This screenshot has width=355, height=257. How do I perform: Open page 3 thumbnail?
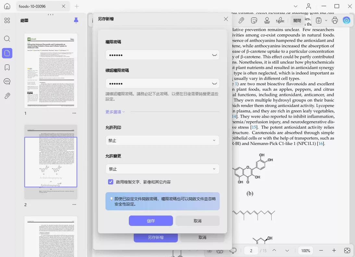(x=51, y=237)
